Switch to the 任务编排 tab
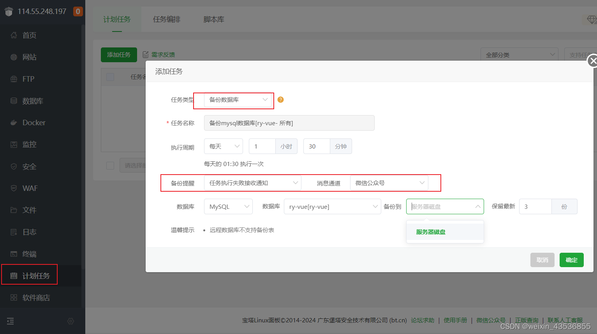This screenshot has width=597, height=334. point(167,19)
